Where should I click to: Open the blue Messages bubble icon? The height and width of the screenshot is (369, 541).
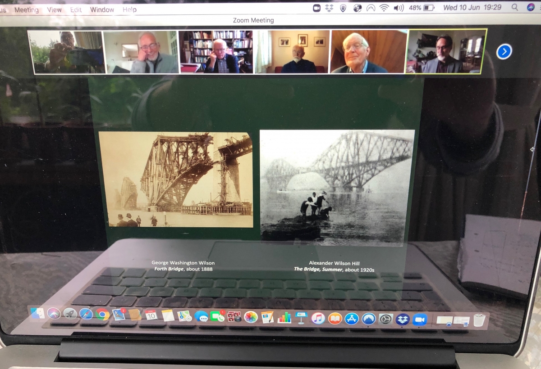(x=201, y=316)
